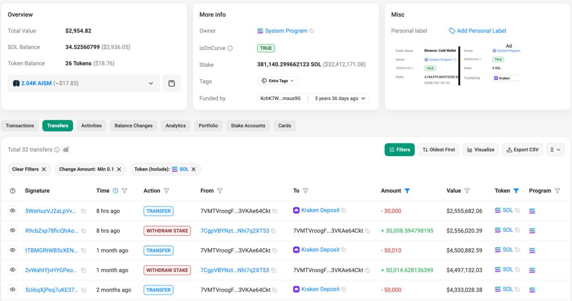The height and width of the screenshot is (301, 572).
Task: Copy signature 5WsHuzVJ2aLpVv
Action: click(x=83, y=211)
